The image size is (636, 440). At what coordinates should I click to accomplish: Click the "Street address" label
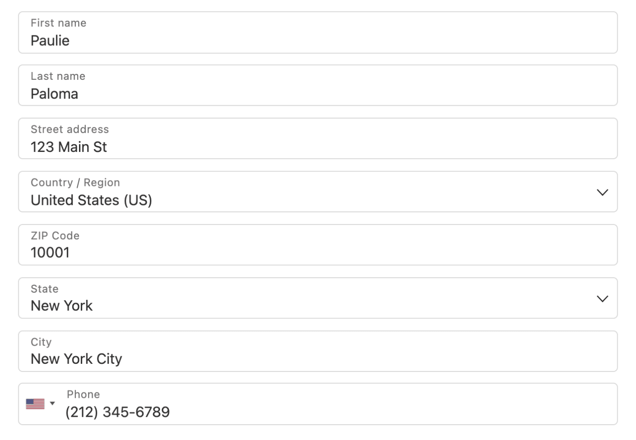(x=70, y=129)
